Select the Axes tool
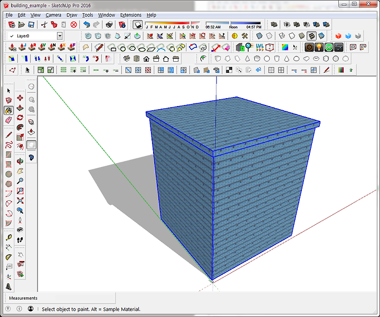 [x=9, y=277]
